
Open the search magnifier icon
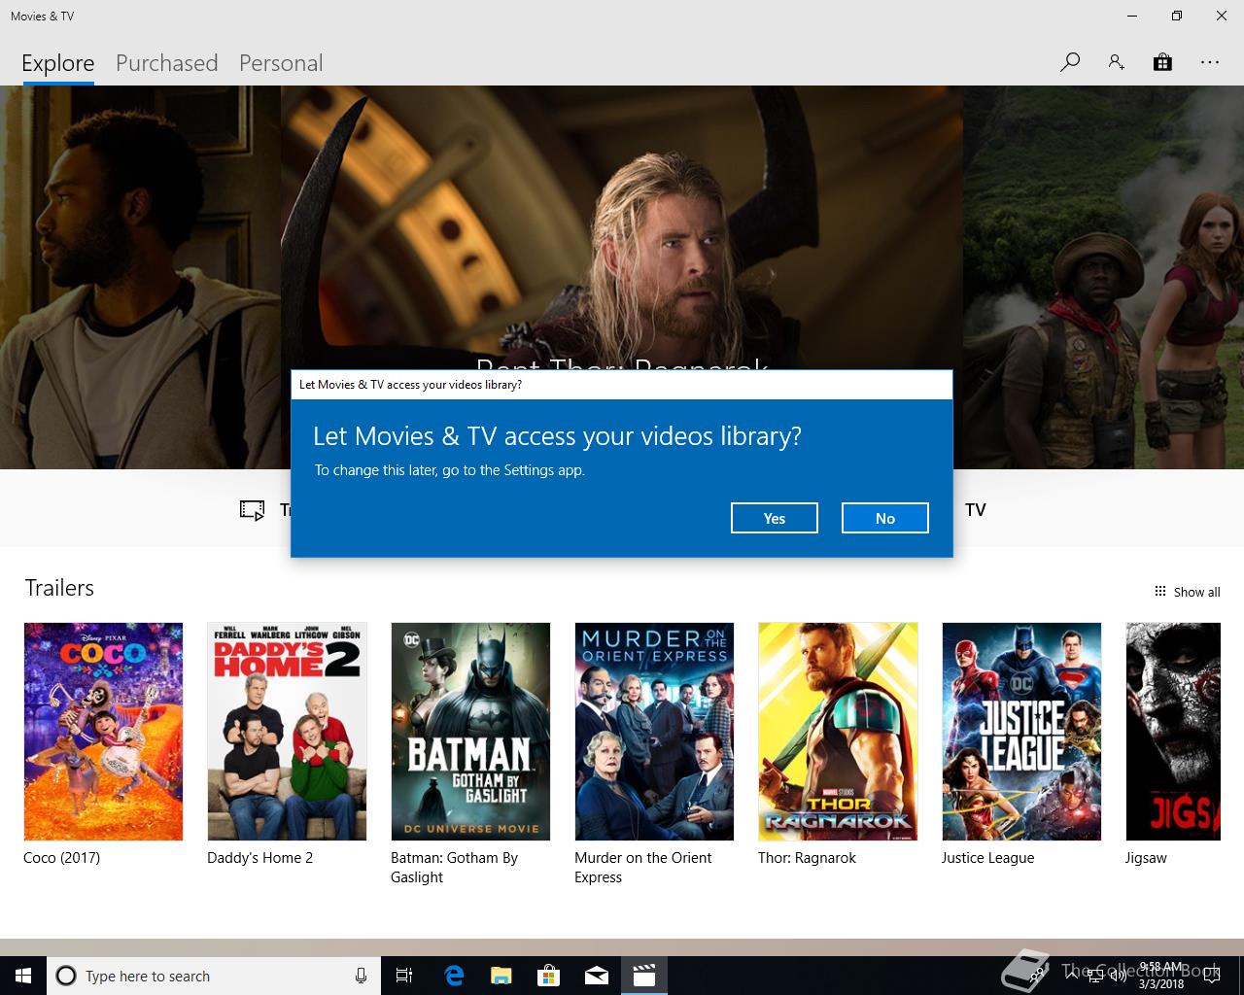pos(1070,63)
